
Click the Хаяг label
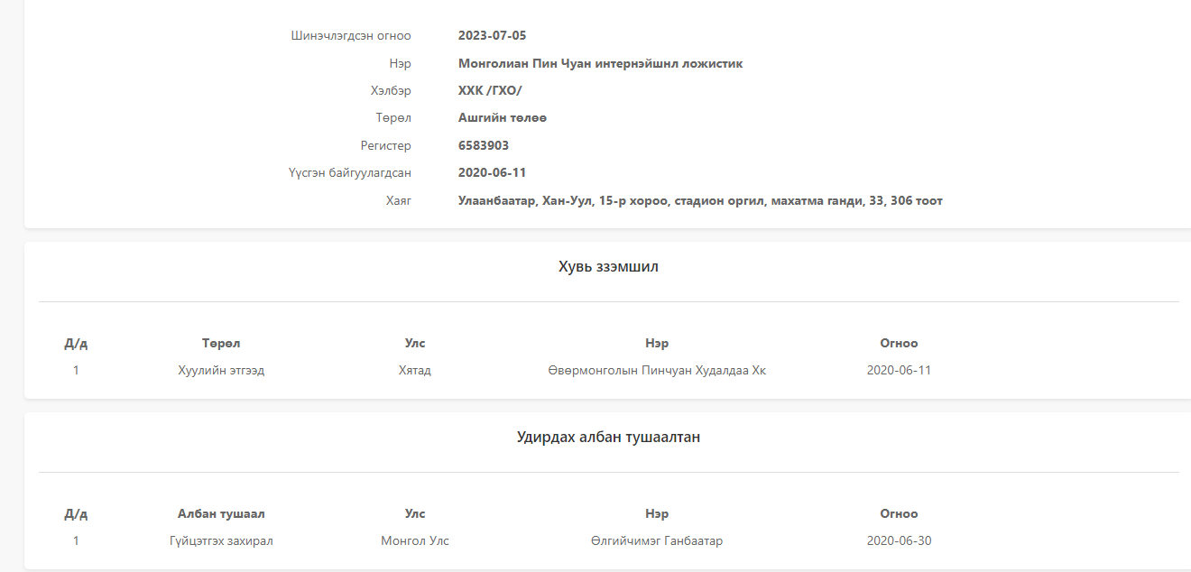pyautogui.click(x=399, y=200)
